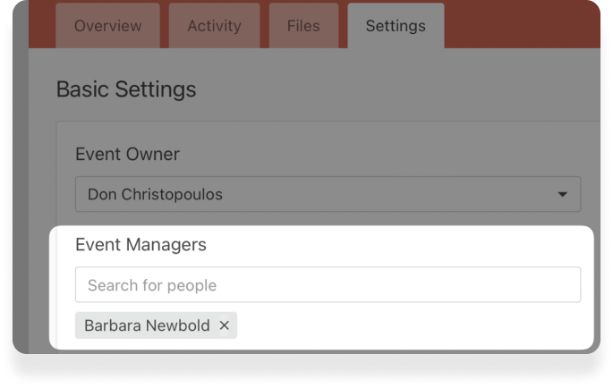Click the Basic Settings heading
Viewport: 613px width, 388px height.
126,89
